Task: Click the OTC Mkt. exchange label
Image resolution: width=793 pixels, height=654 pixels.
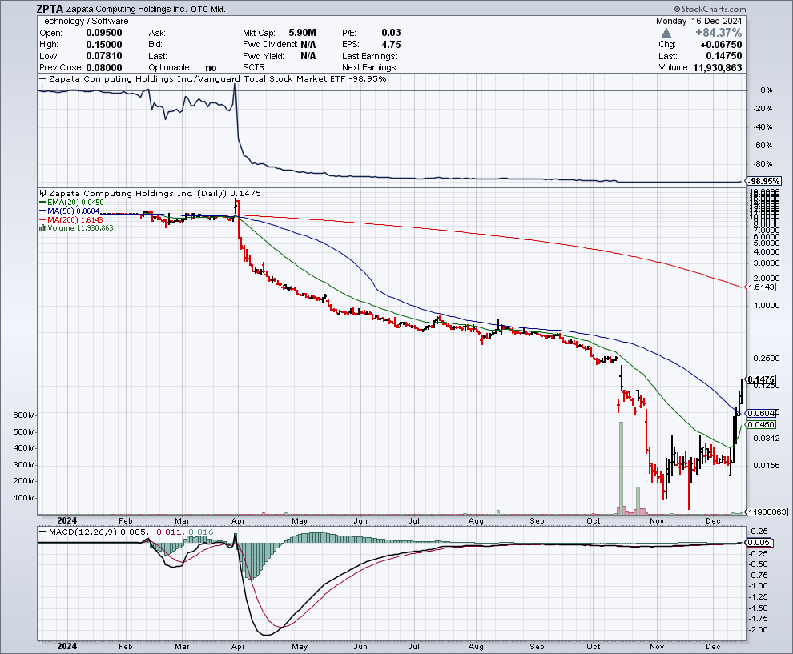Action: (207, 9)
